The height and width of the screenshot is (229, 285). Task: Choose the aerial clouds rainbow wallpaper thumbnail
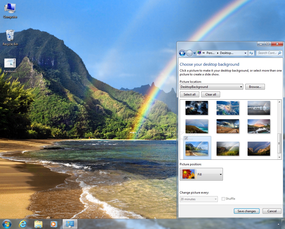(x=228, y=108)
